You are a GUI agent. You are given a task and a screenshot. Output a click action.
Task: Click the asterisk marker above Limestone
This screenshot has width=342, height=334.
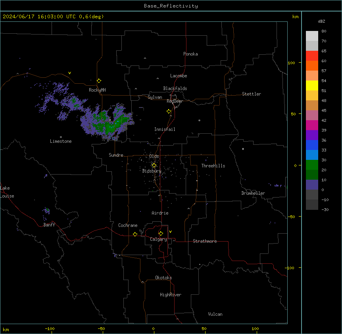pos(61,137)
